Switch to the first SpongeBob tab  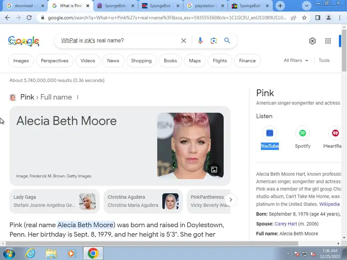(x=115, y=6)
